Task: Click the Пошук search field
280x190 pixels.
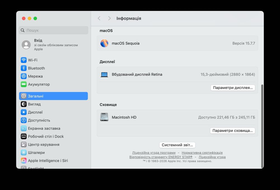Action: pyautogui.click(x=53, y=30)
